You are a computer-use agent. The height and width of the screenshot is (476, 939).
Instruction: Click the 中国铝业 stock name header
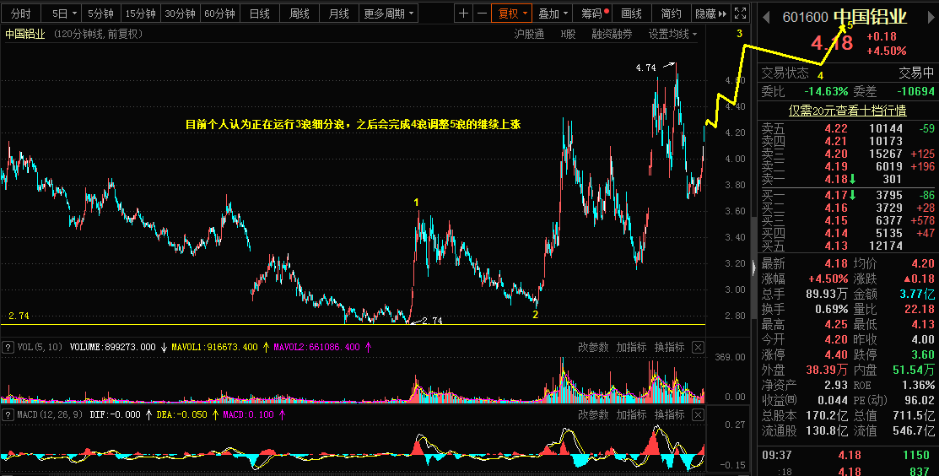[870, 17]
